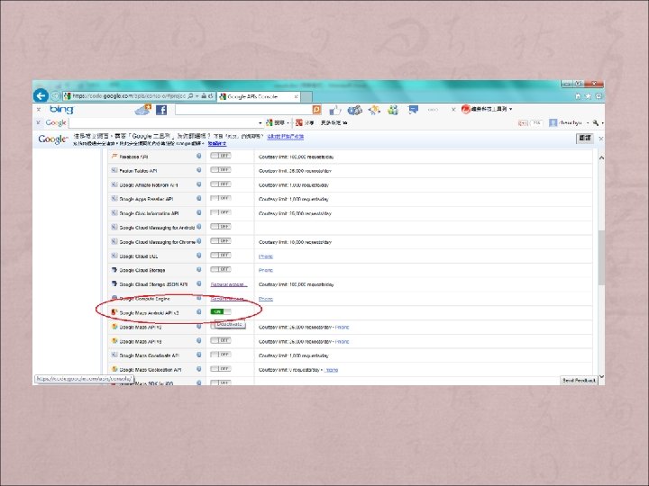The width and height of the screenshot is (649, 486).
Task: Click the Google Cloud Storage service icon
Action: point(114,270)
